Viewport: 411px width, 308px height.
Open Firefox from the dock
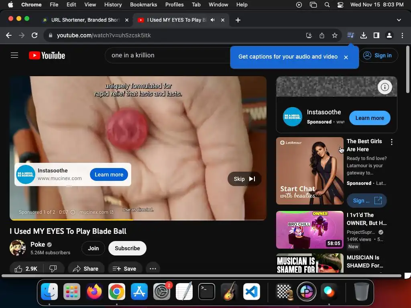coord(94,292)
